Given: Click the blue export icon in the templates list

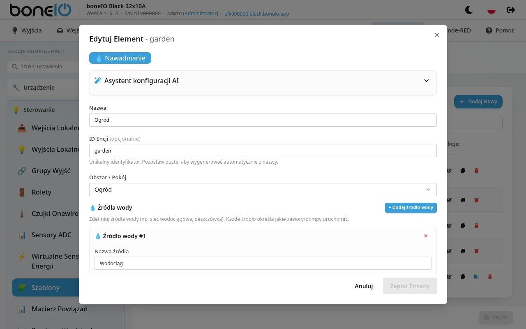Looking at the screenshot, I should tap(476, 277).
